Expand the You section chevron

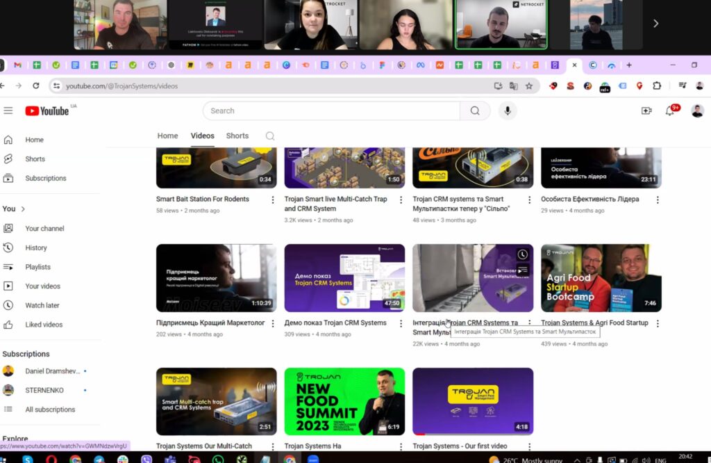(23, 209)
